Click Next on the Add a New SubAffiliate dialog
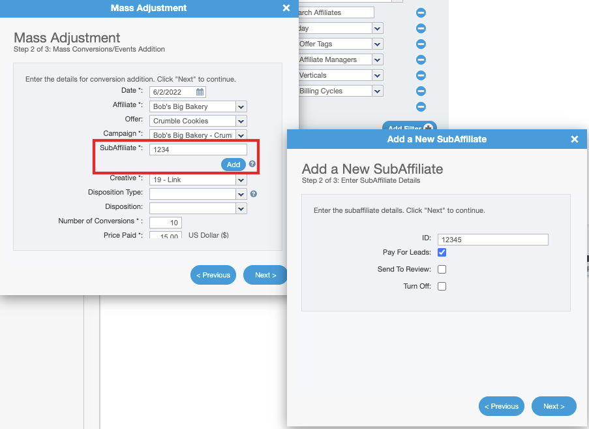 553,405
